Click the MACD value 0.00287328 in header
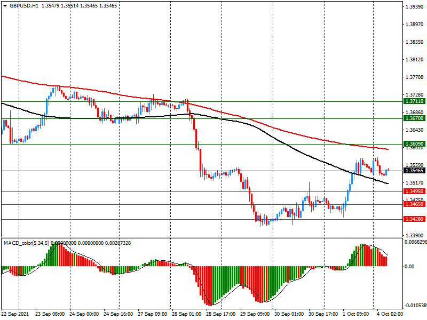The width and height of the screenshot is (427, 320). [117, 243]
